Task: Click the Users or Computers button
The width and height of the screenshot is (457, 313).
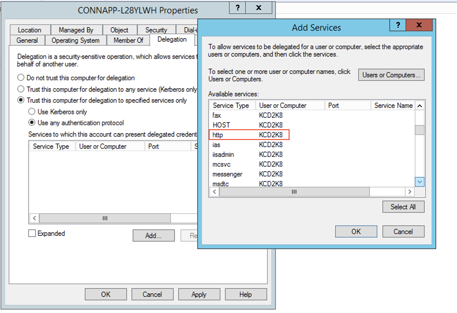Action: click(x=391, y=75)
